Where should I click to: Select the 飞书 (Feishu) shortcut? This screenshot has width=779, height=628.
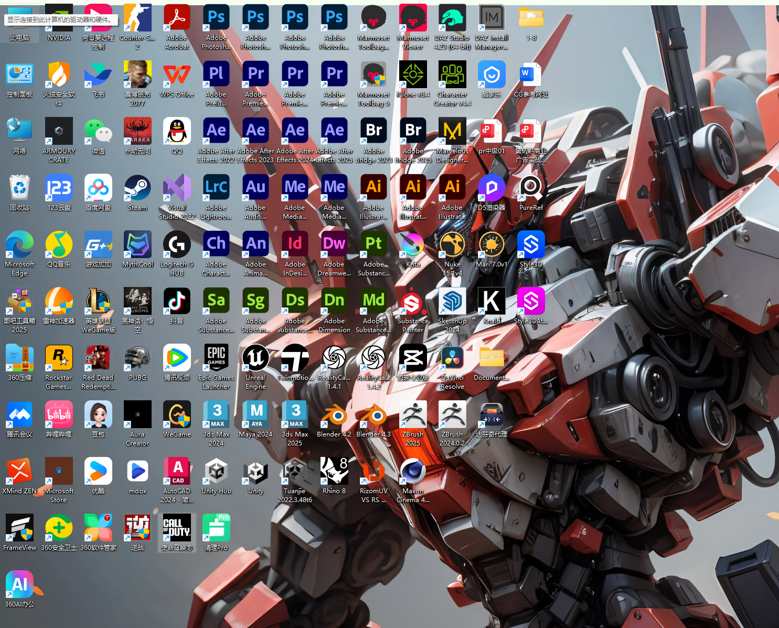pos(98,80)
